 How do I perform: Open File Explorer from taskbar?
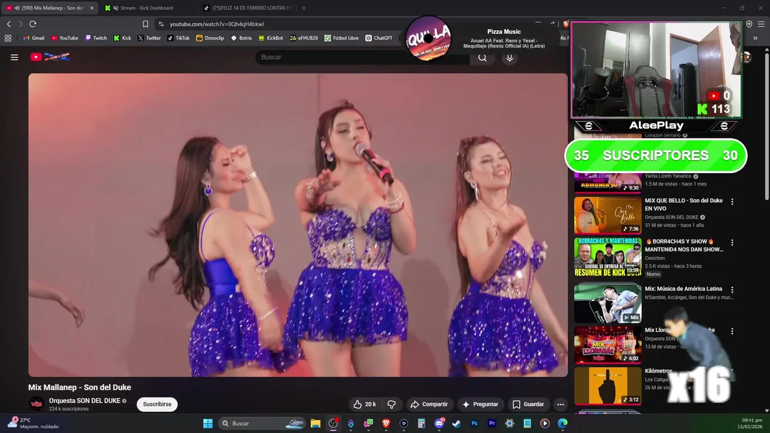point(315,423)
